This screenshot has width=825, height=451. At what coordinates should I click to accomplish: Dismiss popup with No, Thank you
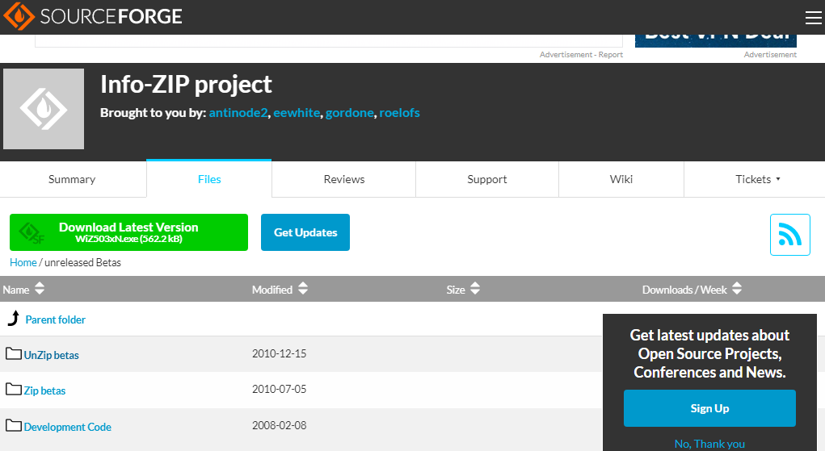pyautogui.click(x=709, y=444)
